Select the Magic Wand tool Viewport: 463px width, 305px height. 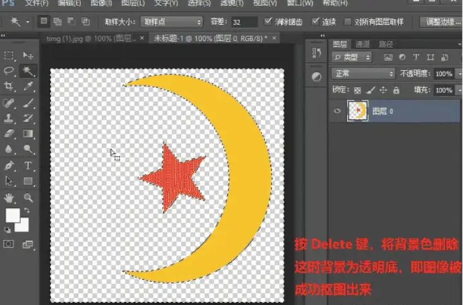point(27,70)
